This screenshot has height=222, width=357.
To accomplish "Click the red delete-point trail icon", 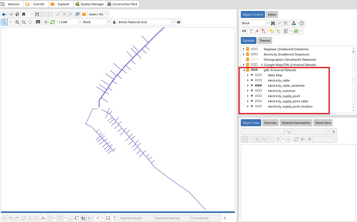I will point(43,218).
